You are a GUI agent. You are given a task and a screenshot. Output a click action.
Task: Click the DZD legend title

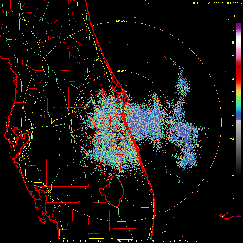pos(237,16)
